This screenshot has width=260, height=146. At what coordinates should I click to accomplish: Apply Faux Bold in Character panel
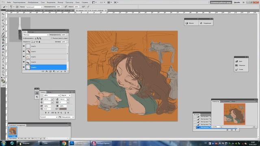[x=46, y=113]
